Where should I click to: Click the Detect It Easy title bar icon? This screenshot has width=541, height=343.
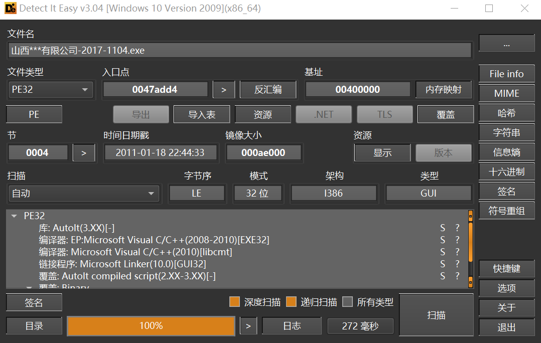tap(10, 9)
